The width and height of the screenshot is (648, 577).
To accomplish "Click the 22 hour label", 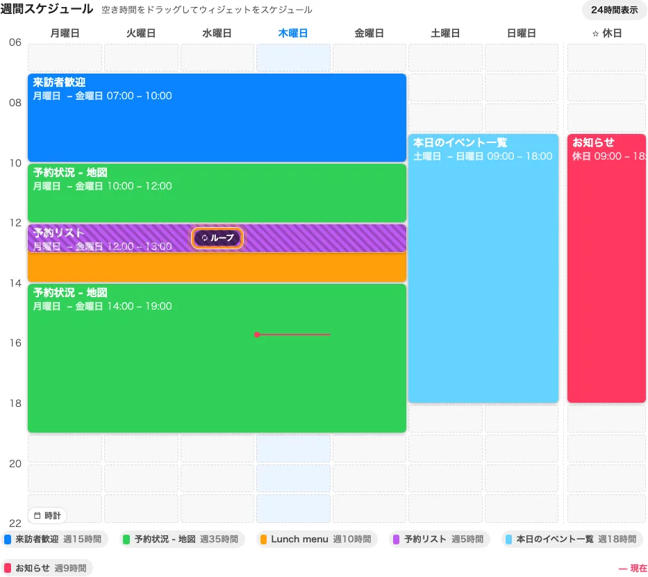I will pos(15,524).
